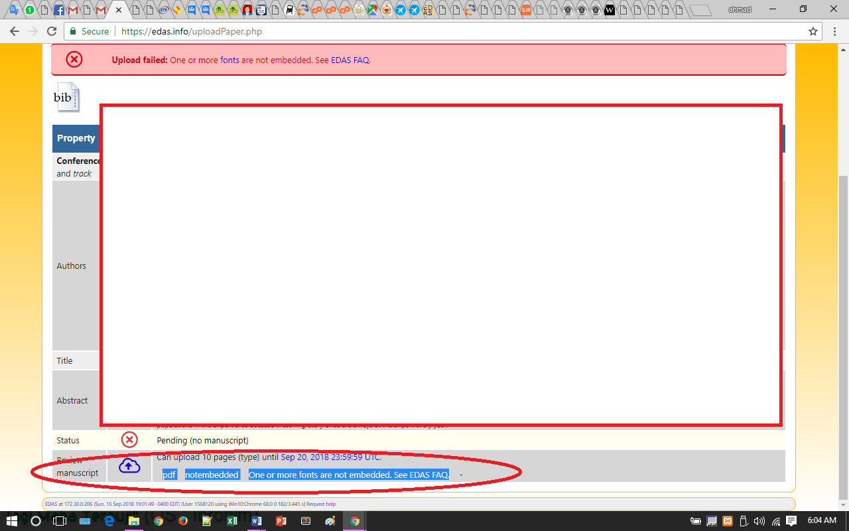Click the page reload icon in the browser
The width and height of the screenshot is (849, 531).
(52, 31)
